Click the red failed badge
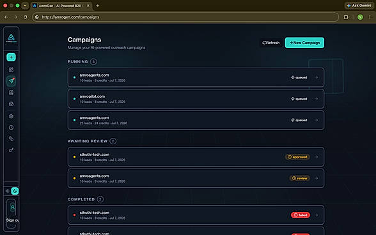This screenshot has height=235, width=376. click(301, 215)
